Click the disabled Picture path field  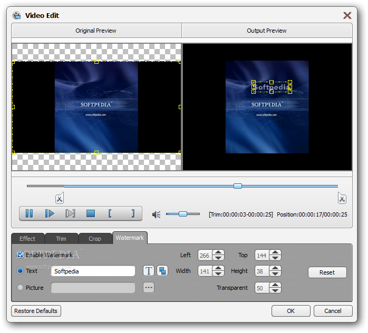pos(93,288)
